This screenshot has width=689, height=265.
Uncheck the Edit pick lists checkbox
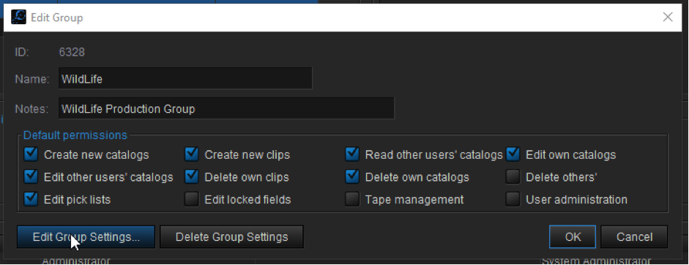click(x=31, y=199)
